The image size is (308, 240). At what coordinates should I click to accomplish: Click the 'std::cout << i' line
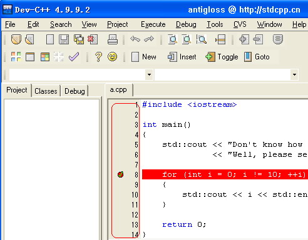pyautogui.click(x=245, y=194)
